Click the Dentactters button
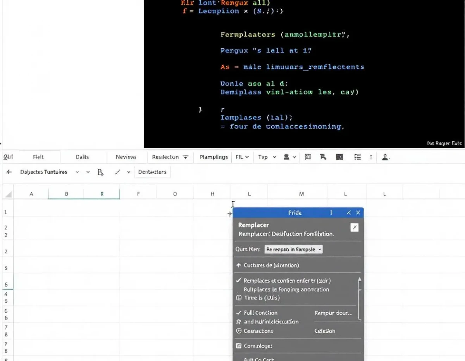Screen dimensions: 465x361 point(152,172)
